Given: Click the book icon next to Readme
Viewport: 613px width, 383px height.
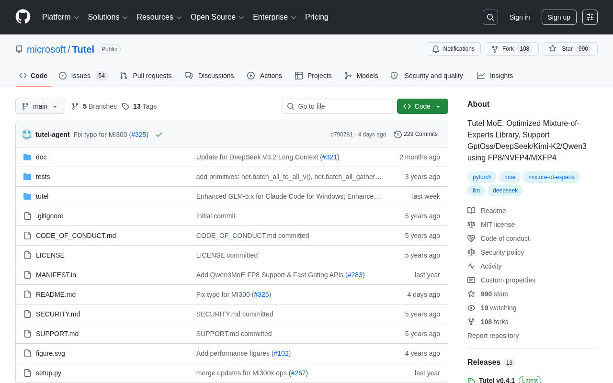Looking at the screenshot, I should tap(471, 211).
